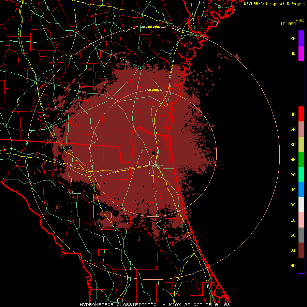Click the GR pink legend swatch
This screenshot has height=307, width=307.
click(301, 129)
